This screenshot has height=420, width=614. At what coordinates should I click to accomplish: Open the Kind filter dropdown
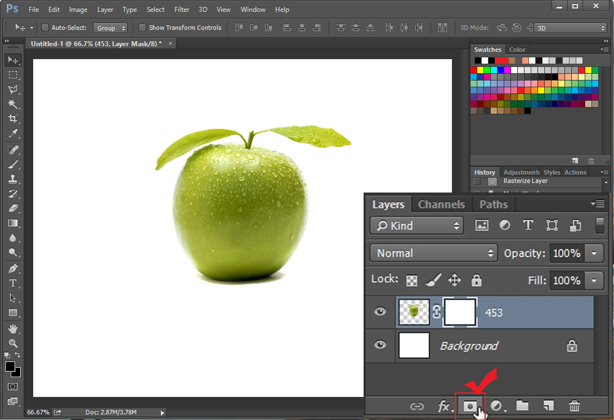click(x=416, y=226)
